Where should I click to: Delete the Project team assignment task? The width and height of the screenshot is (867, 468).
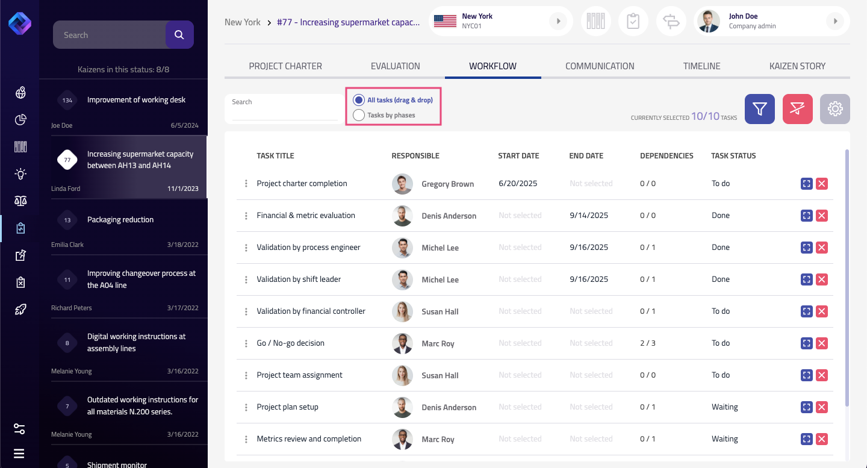click(822, 375)
